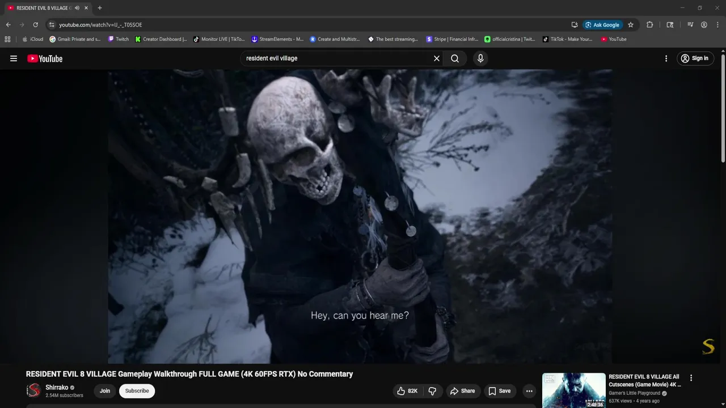This screenshot has width=726, height=408.
Task: Open Shirrako channel name link
Action: tap(57, 388)
